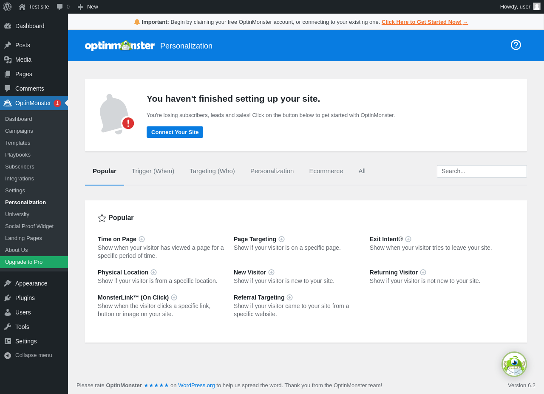Click the help question mark icon
The width and height of the screenshot is (544, 394).
tap(516, 45)
